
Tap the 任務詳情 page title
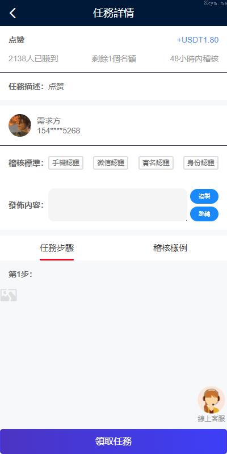(x=113, y=13)
